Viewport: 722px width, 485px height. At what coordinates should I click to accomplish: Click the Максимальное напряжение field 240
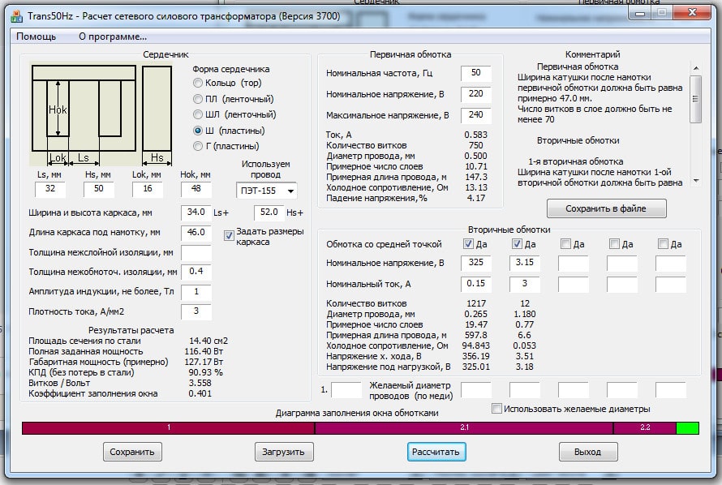[475, 115]
